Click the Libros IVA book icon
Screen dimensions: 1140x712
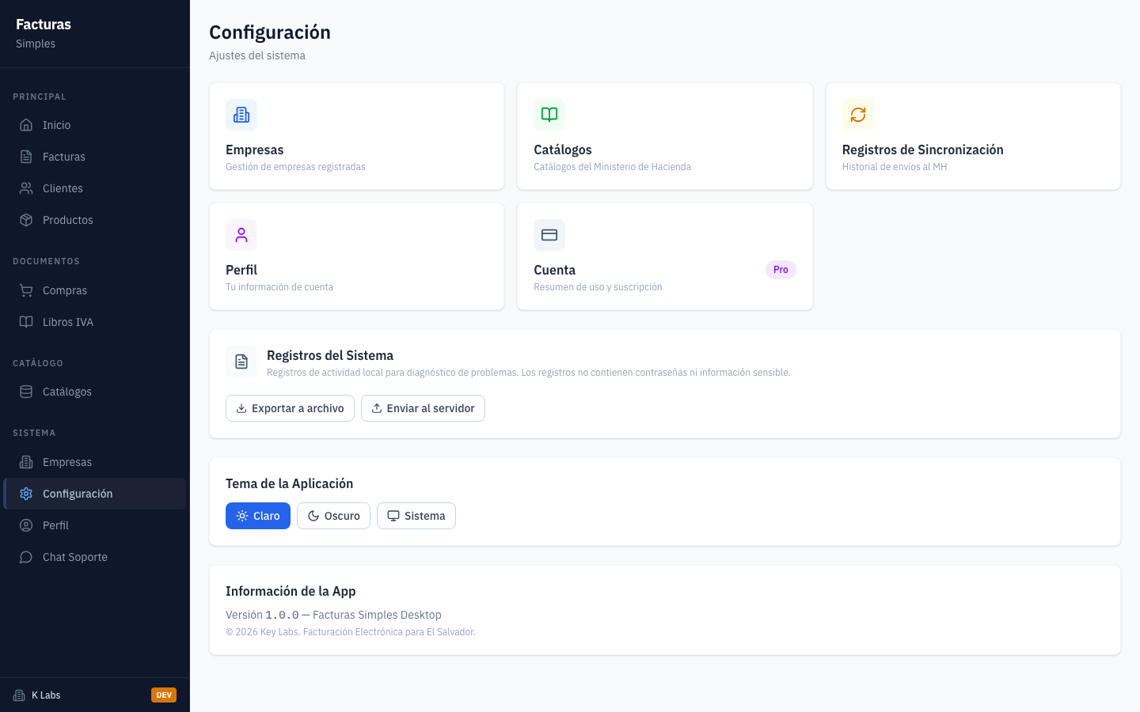tap(26, 322)
